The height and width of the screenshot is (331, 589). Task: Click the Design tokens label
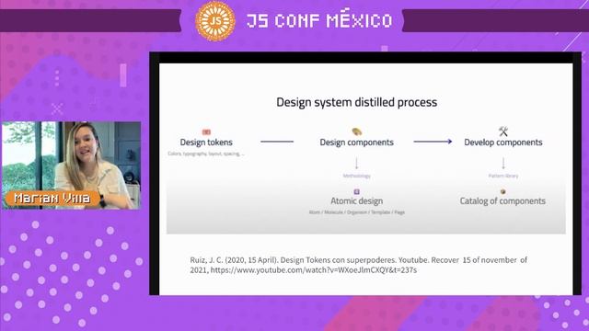[x=206, y=143]
